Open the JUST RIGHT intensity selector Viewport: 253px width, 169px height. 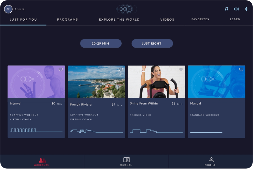click(152, 44)
